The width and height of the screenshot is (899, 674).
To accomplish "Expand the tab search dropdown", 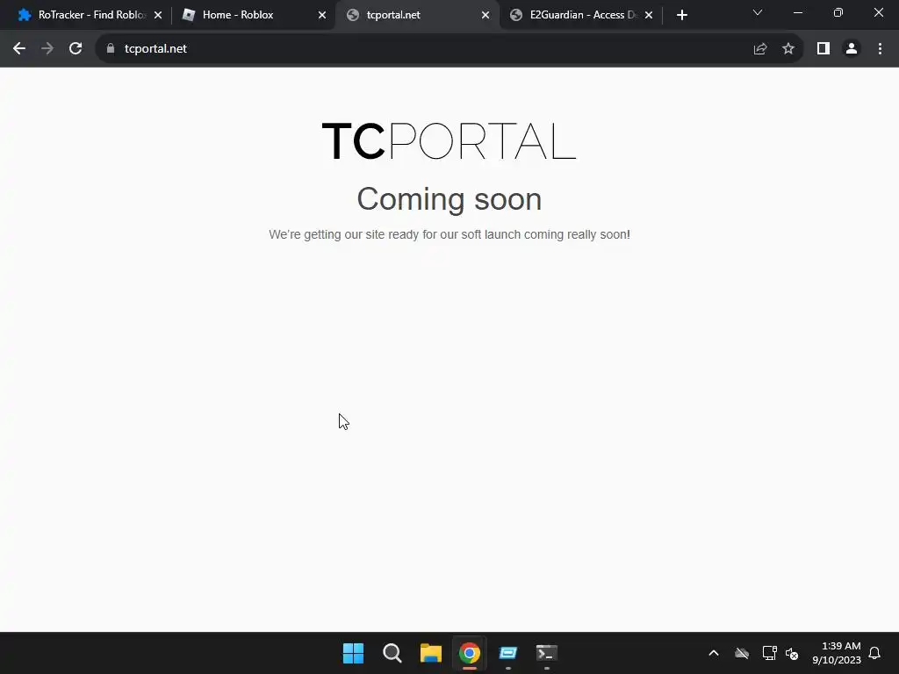I will [x=758, y=12].
